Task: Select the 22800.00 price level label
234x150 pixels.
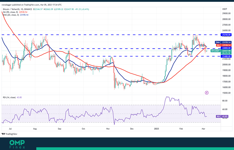Action: (x=226, y=48)
